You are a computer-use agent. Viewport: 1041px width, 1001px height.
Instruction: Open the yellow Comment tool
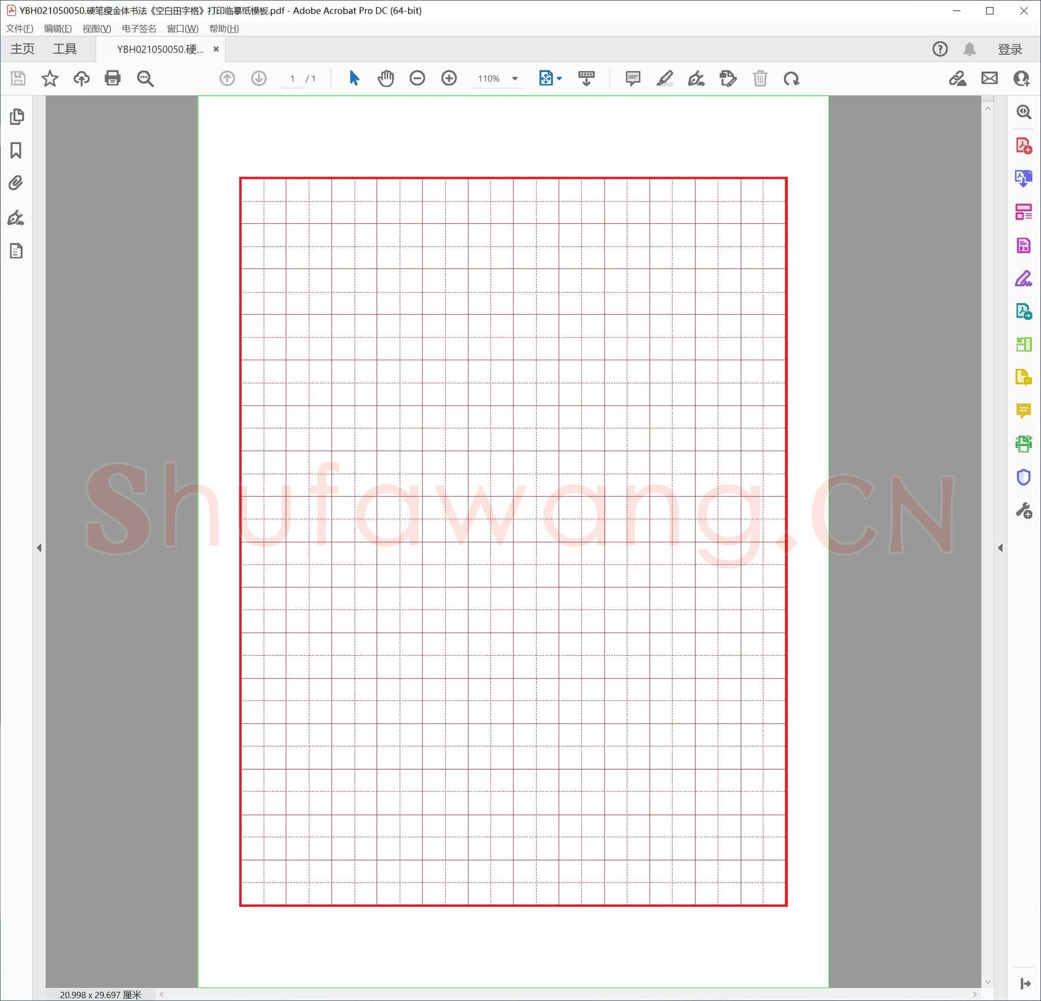(1024, 411)
